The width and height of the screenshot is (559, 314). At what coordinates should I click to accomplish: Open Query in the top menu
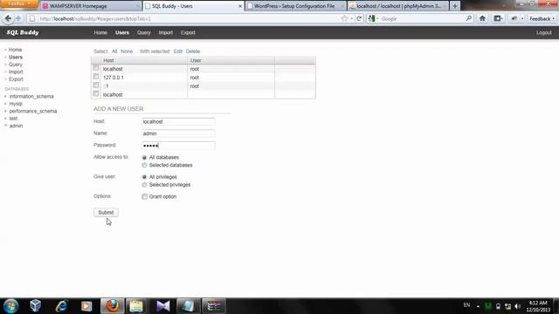click(x=143, y=32)
